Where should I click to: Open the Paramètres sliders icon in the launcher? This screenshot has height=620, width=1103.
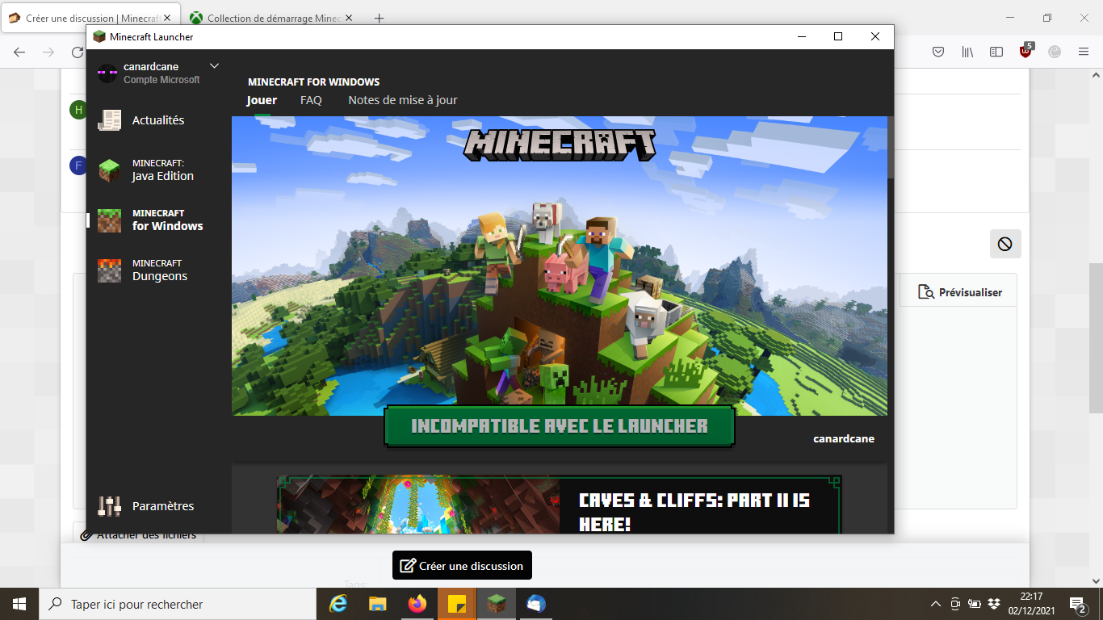coord(109,506)
